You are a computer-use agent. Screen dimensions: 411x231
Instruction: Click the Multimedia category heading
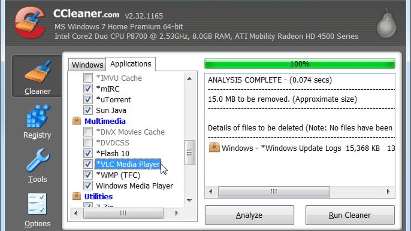point(105,121)
